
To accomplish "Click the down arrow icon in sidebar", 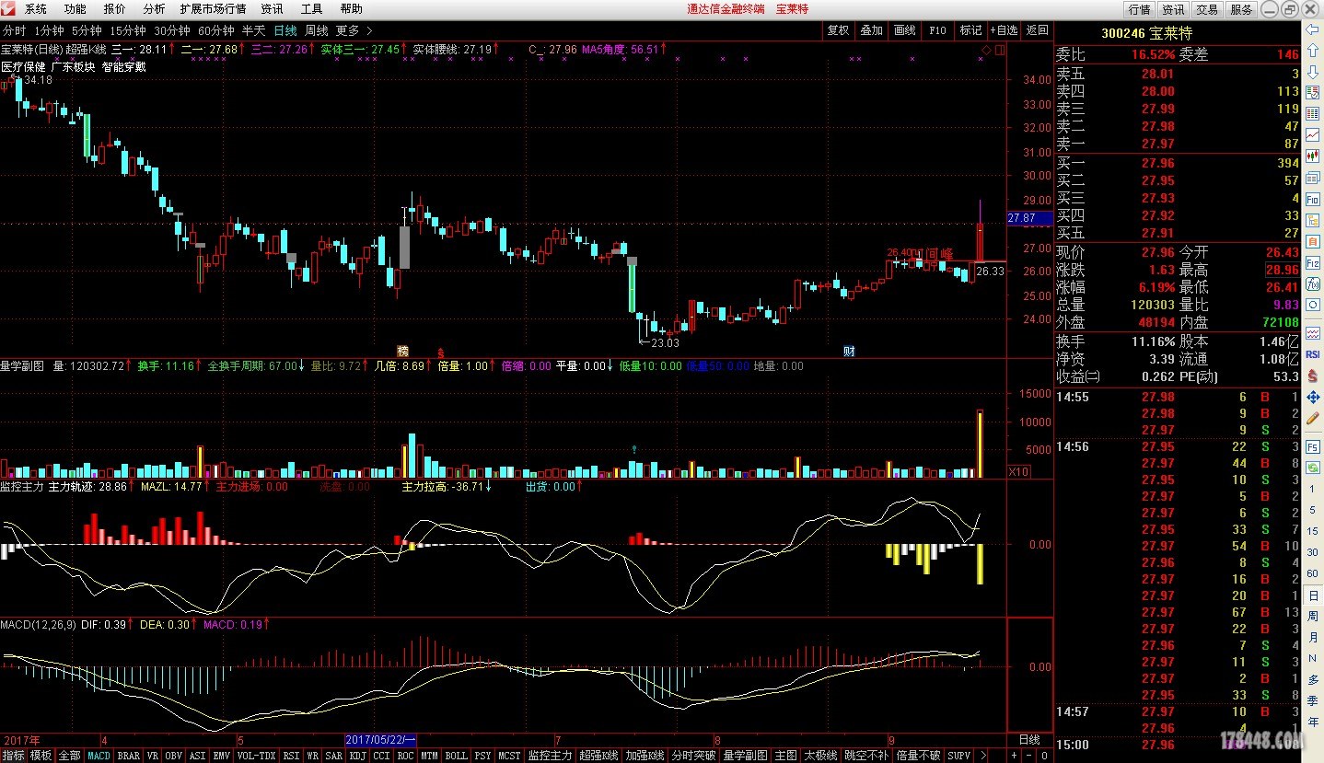I will tap(1313, 71).
